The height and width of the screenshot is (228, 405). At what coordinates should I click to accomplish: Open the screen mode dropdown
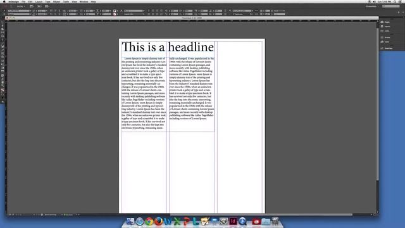click(40, 6)
